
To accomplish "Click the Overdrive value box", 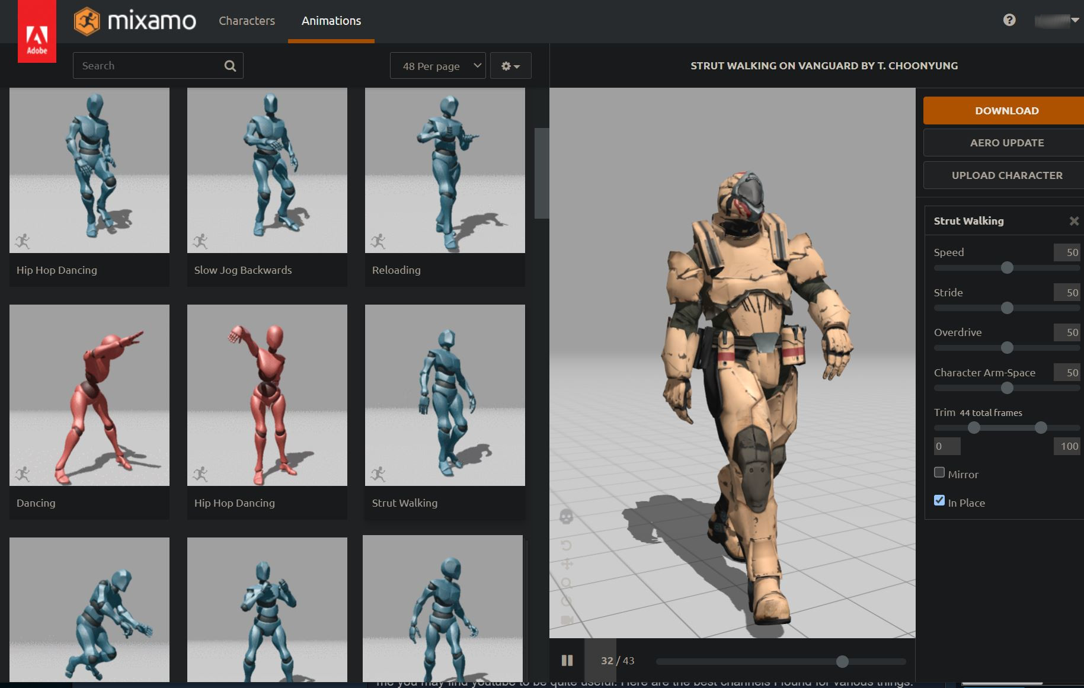I will coord(1067,332).
